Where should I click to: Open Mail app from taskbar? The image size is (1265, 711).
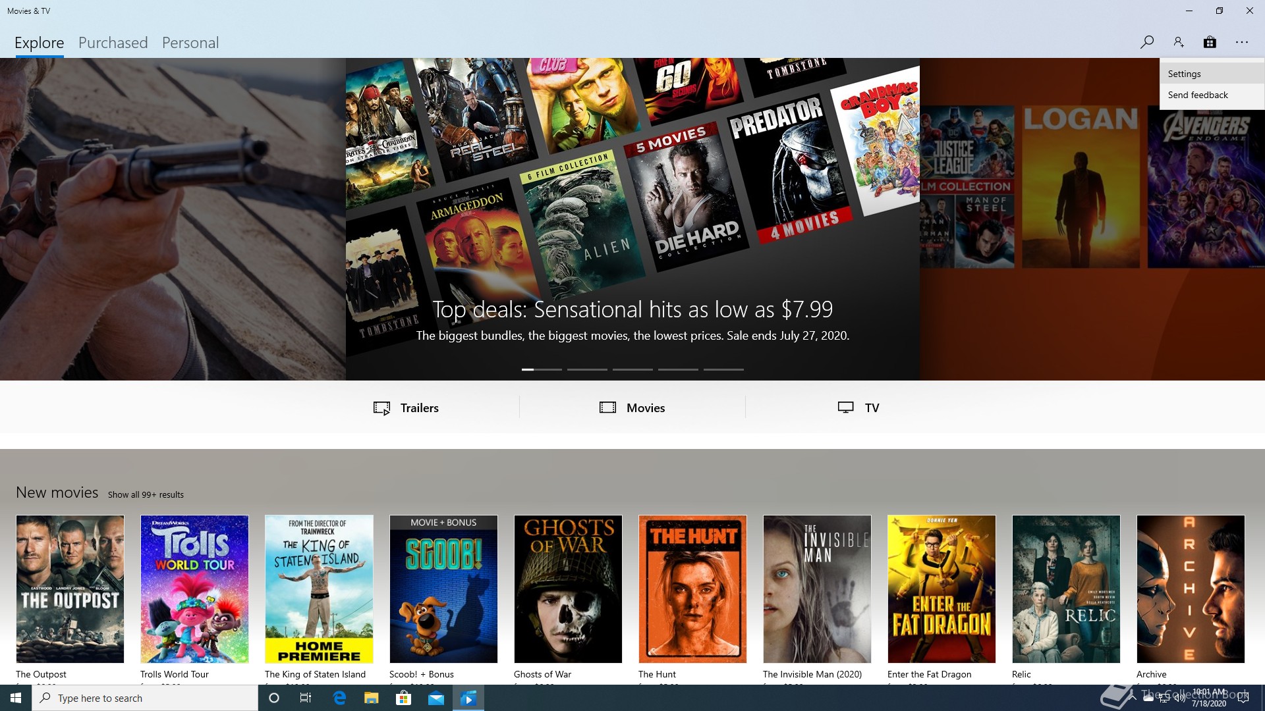[436, 698]
